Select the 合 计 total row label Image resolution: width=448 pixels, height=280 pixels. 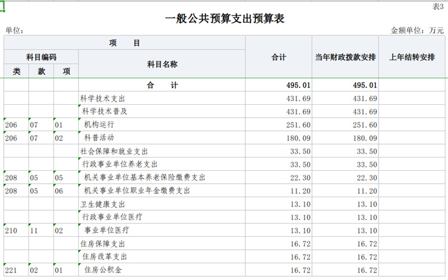click(x=162, y=85)
